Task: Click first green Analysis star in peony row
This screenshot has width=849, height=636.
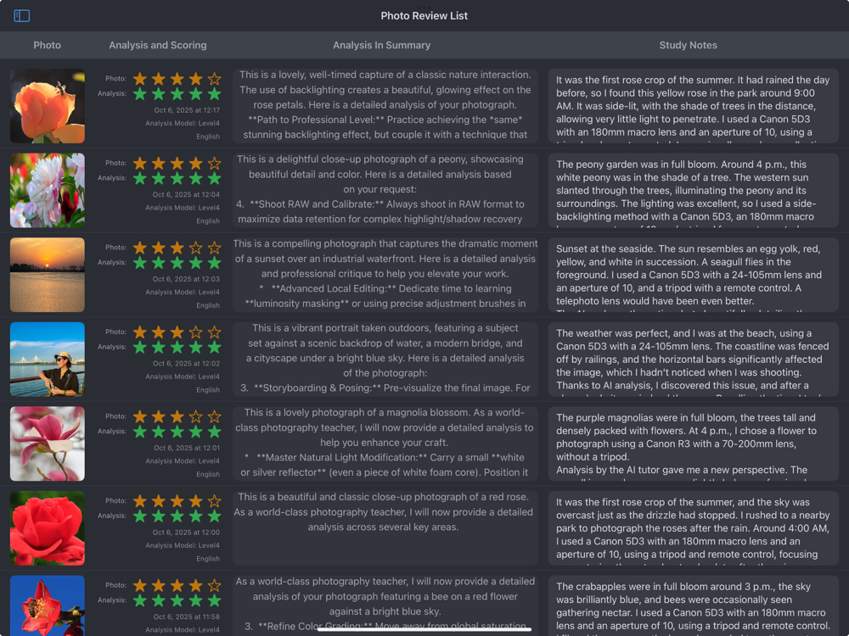Action: (x=140, y=178)
